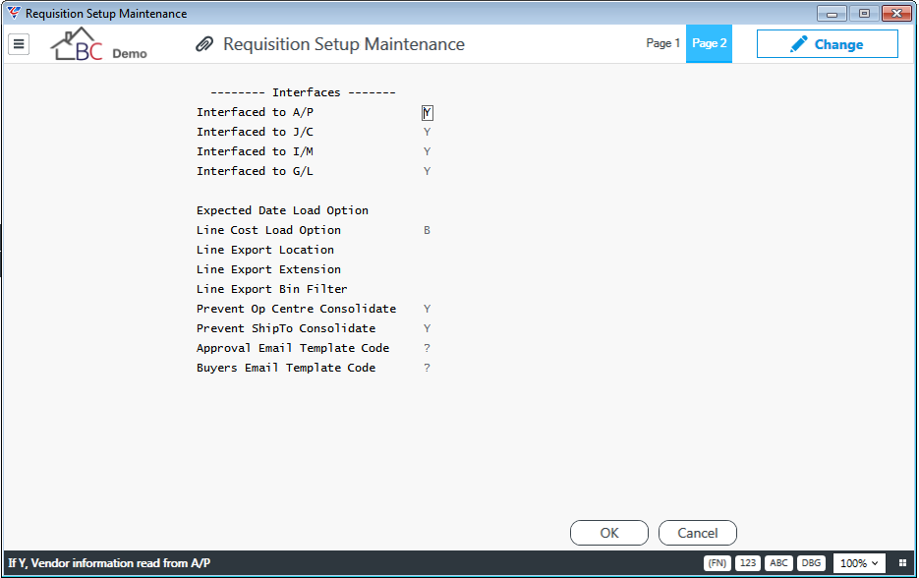Click the grid icon in status bar
Screen dimensions: 919x578
902,562
